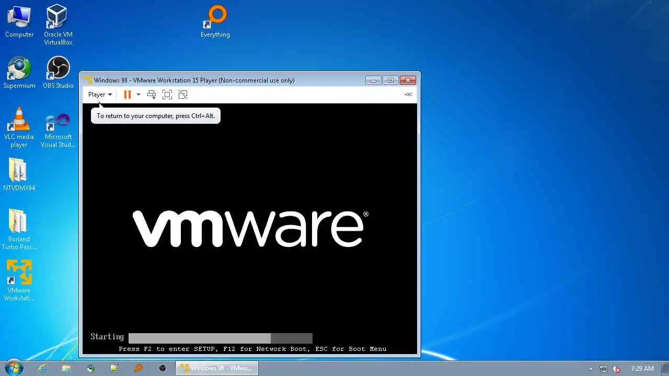Expand the power options arrow beside pause
This screenshot has width=669, height=376.
tap(139, 95)
